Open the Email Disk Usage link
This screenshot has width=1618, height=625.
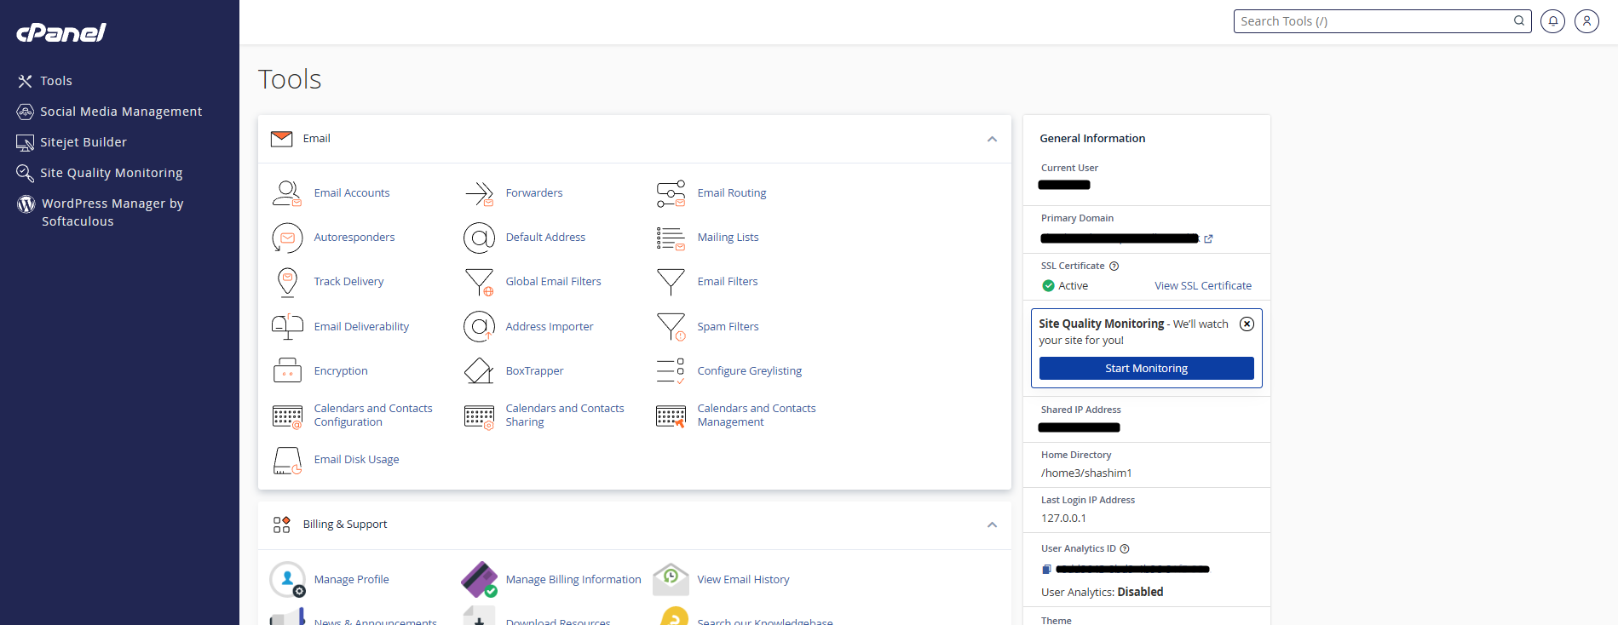(356, 460)
